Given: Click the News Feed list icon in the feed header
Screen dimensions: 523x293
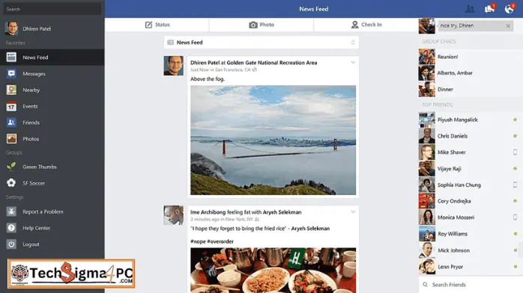Looking at the screenshot, I should [x=170, y=43].
